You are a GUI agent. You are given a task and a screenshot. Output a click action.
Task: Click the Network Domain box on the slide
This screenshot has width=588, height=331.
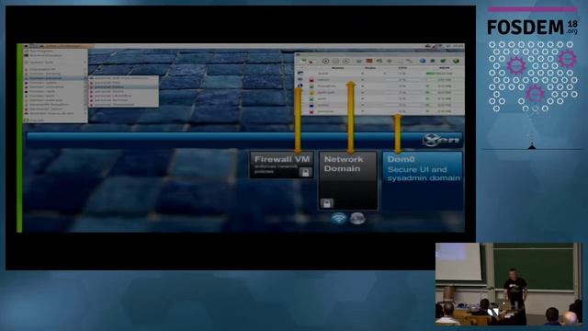(348, 180)
